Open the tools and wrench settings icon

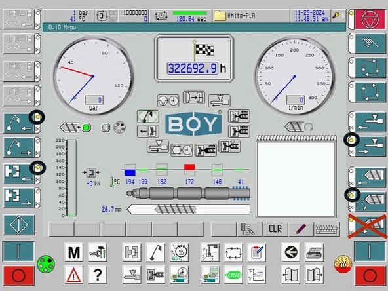point(98,252)
